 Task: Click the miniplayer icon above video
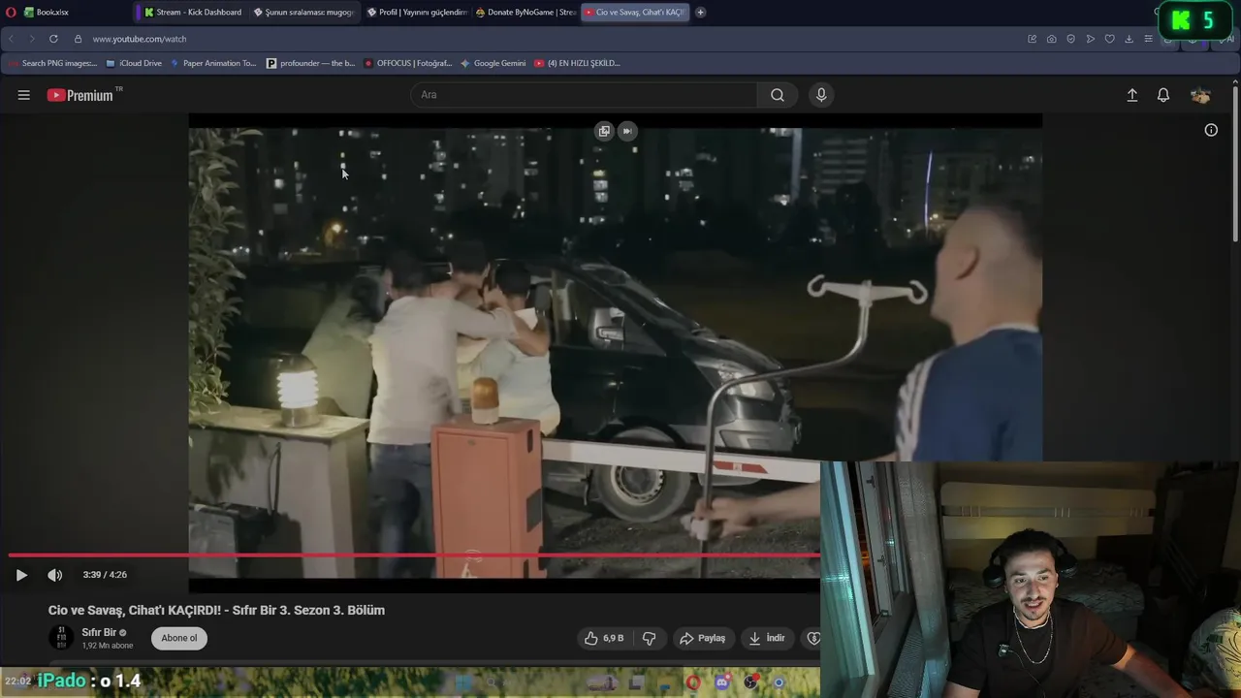point(604,131)
